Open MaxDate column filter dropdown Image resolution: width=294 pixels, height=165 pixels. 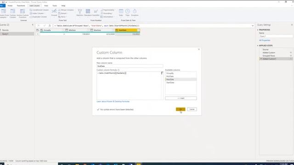point(113,30)
